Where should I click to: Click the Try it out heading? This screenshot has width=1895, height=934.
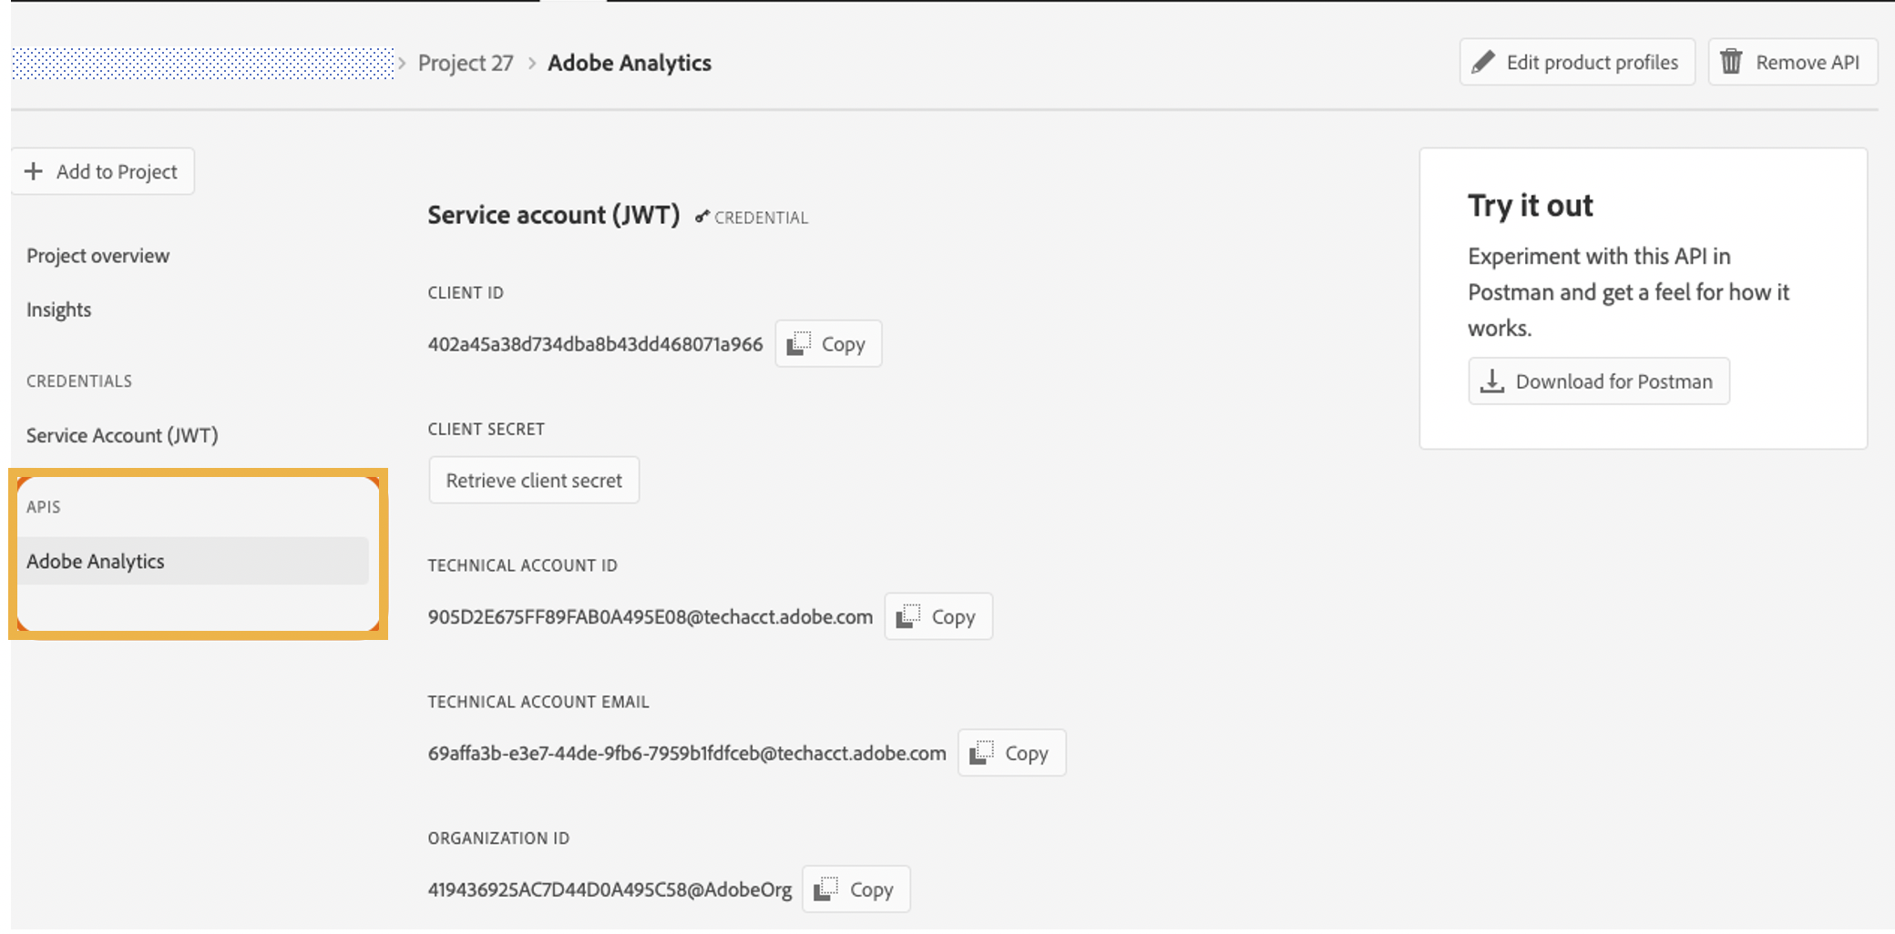1531,206
